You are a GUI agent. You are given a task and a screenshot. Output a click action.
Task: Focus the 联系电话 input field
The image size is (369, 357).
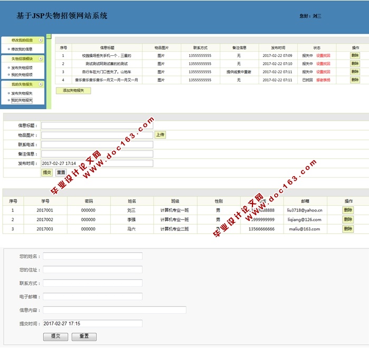[x=97, y=144]
